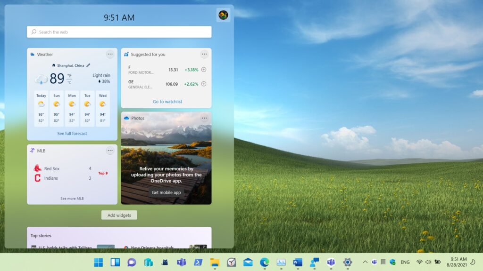
Task: Click the Search the web field
Action: point(119,32)
